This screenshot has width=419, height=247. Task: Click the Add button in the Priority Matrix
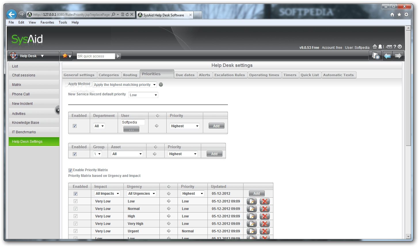point(256,193)
